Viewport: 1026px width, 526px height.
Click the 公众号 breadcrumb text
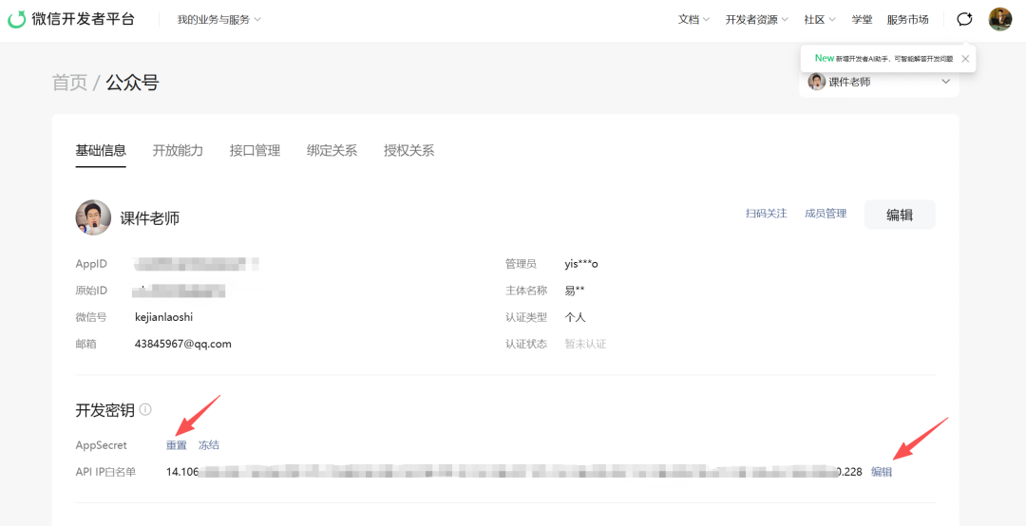coord(132,84)
